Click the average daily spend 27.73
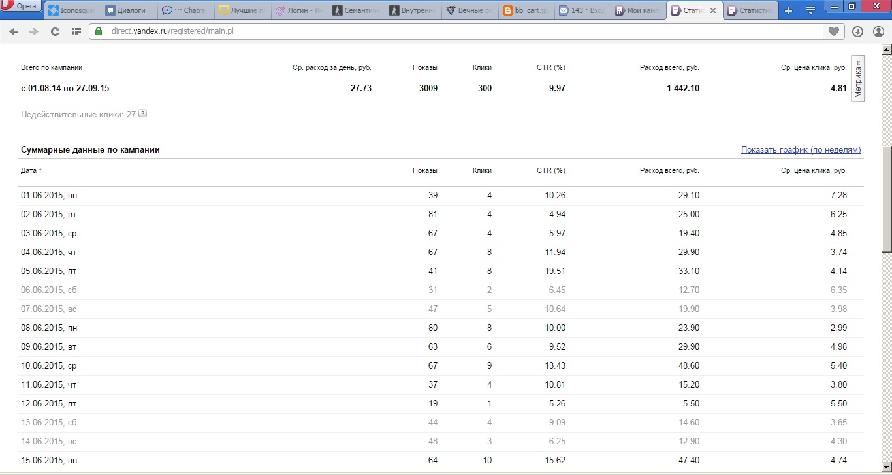 click(x=361, y=89)
